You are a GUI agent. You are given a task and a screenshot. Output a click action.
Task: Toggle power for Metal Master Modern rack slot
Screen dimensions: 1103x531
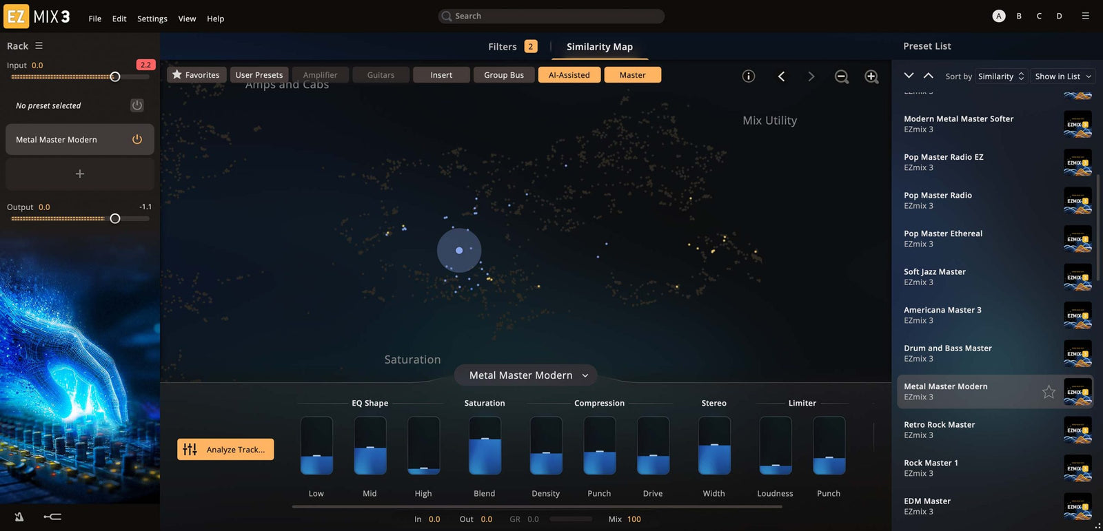[137, 139]
